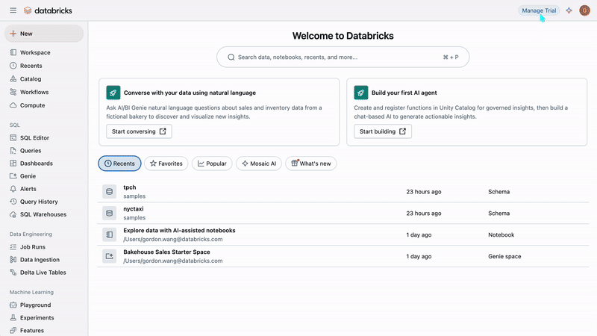Image resolution: width=597 pixels, height=336 pixels.
Task: Click the Start building button
Action: (384, 131)
